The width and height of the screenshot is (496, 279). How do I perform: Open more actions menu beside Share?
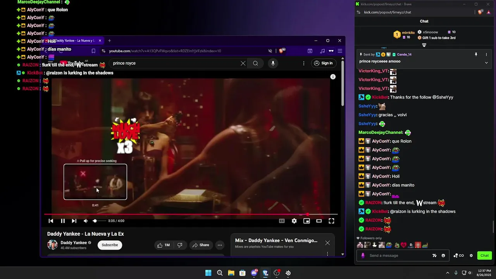click(x=220, y=245)
